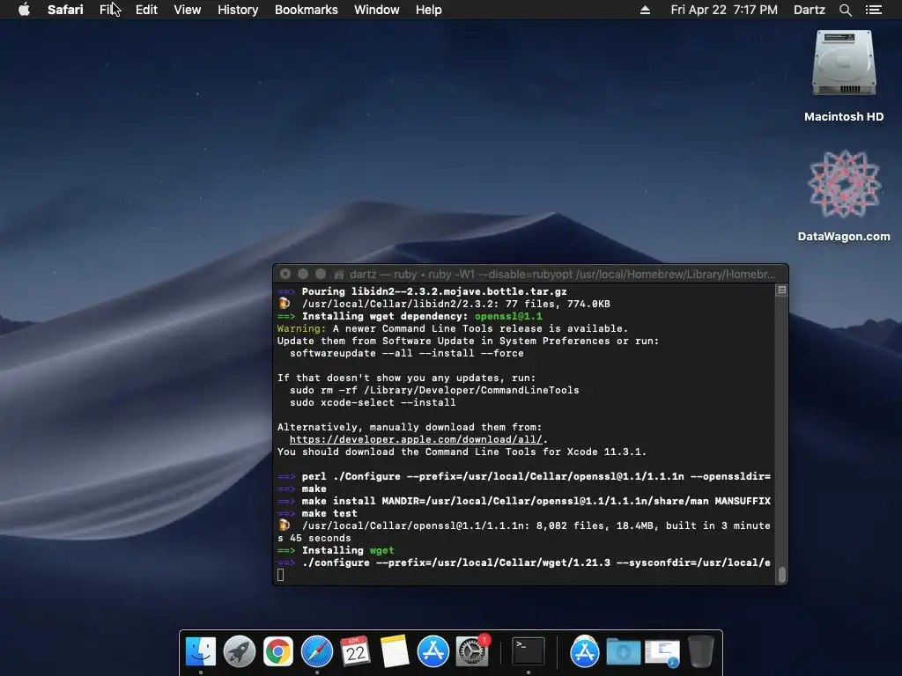
Task: Open Calendar from the Dock
Action: click(x=356, y=651)
